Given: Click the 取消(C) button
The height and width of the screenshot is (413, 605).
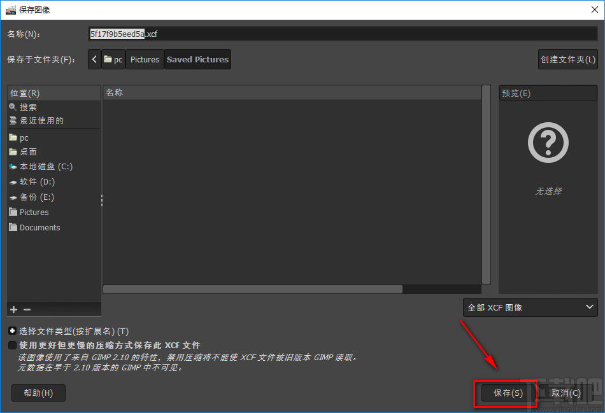Looking at the screenshot, I should (x=566, y=393).
